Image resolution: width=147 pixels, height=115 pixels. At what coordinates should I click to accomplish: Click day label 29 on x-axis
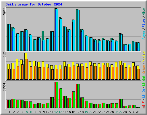(x=129, y=112)
